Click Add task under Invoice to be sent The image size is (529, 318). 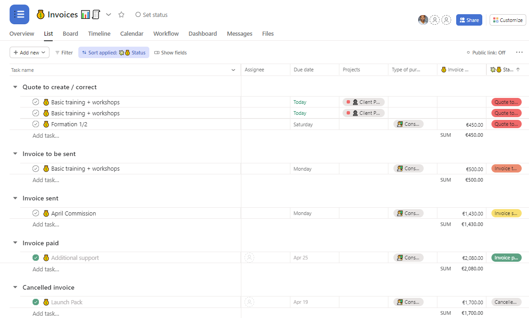pyautogui.click(x=46, y=180)
